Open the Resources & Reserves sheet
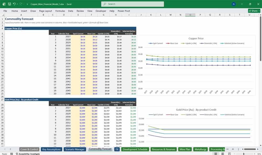The width and height of the screenshot is (262, 155). click(x=163, y=149)
